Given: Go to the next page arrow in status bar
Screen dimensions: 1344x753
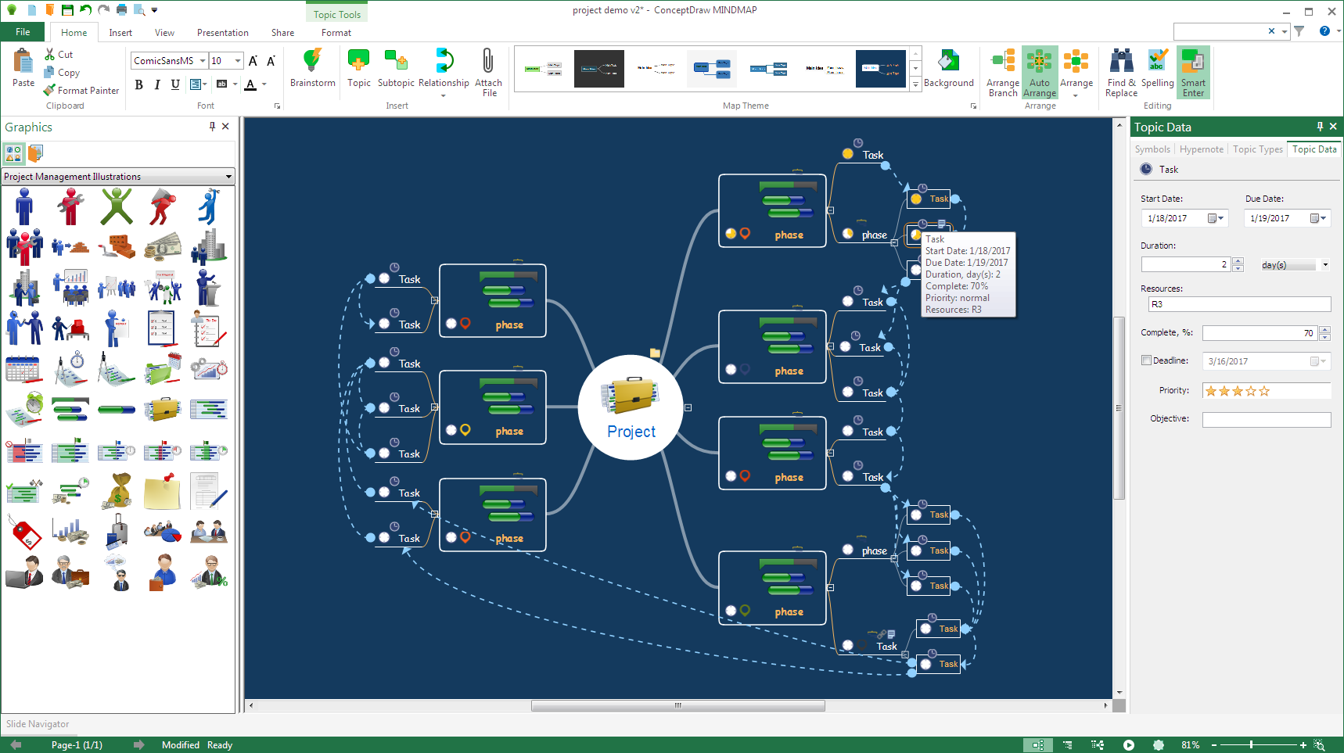Looking at the screenshot, I should [x=139, y=745].
